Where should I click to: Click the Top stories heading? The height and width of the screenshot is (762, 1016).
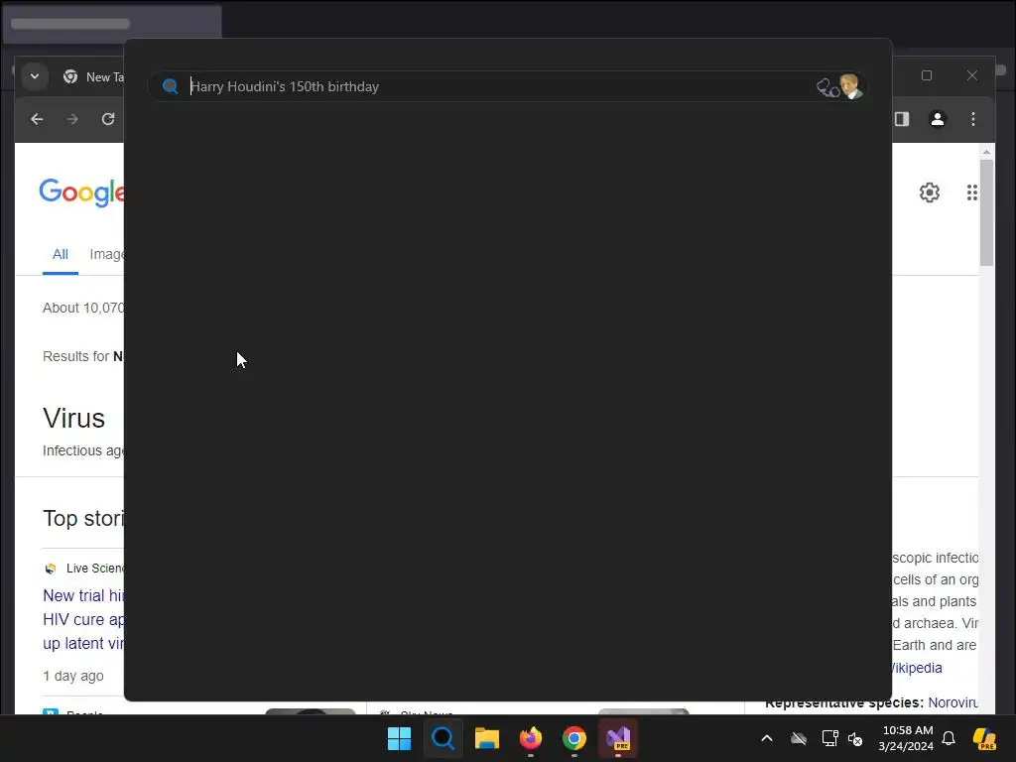tap(83, 518)
